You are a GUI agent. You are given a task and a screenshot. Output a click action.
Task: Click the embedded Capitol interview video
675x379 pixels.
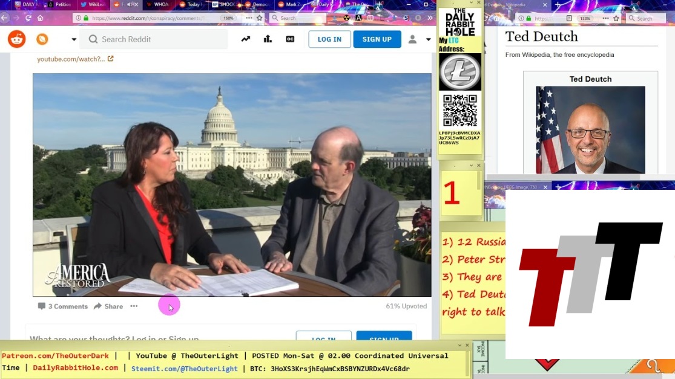click(x=232, y=185)
